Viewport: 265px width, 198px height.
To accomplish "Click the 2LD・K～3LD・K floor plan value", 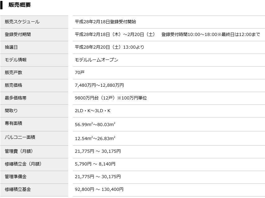I will [93, 111].
